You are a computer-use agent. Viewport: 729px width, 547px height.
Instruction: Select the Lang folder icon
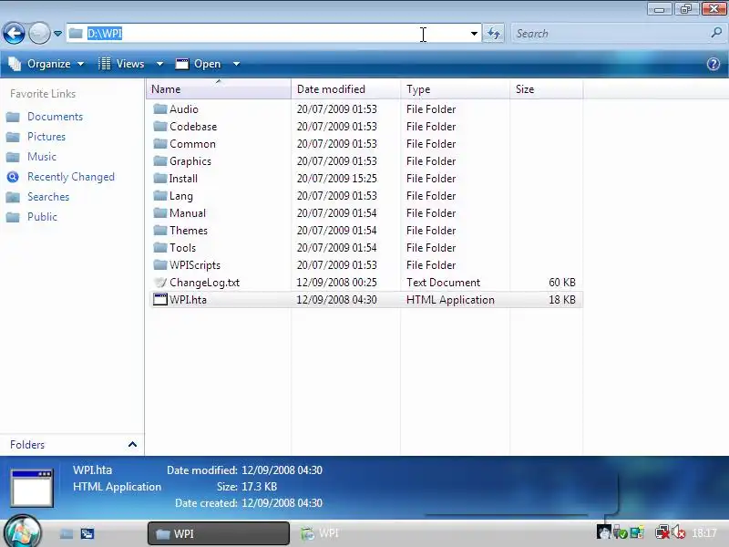[x=160, y=195]
